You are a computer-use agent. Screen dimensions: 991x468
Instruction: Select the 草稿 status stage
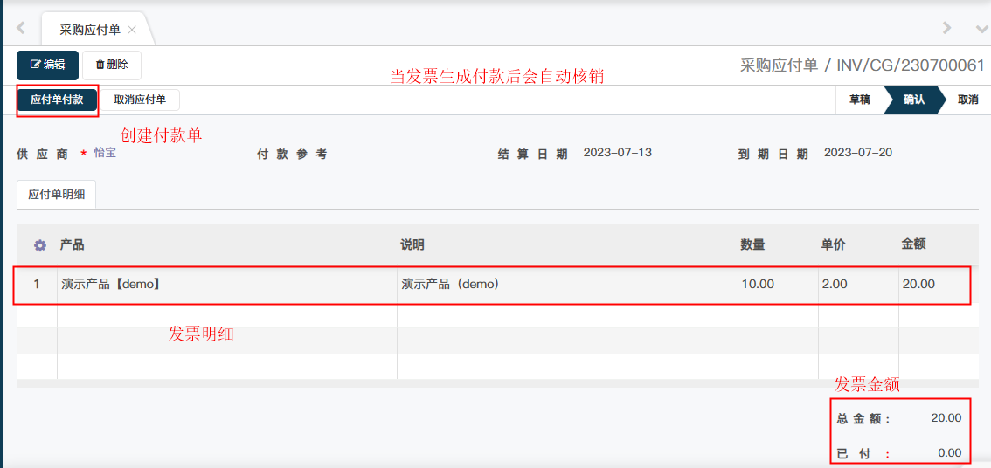(859, 100)
